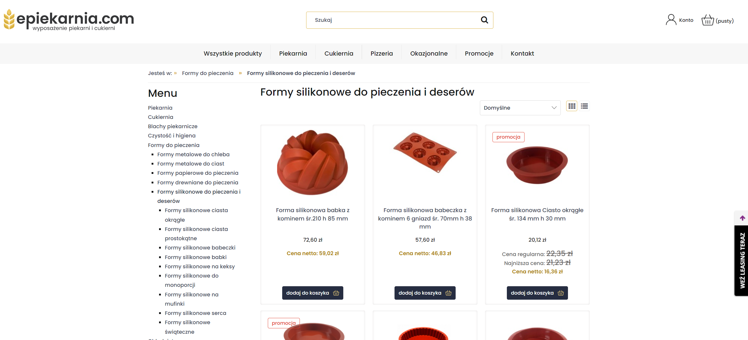Switch to grid view layout
748x340 pixels.
pyautogui.click(x=572, y=106)
